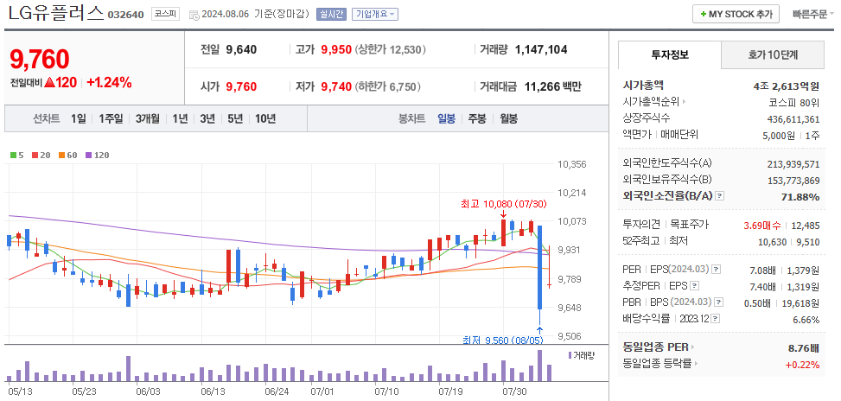
Task: Select the 5년 line chart range
Action: click(235, 119)
